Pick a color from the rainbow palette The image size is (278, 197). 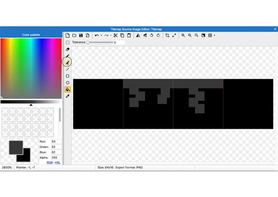point(31,68)
